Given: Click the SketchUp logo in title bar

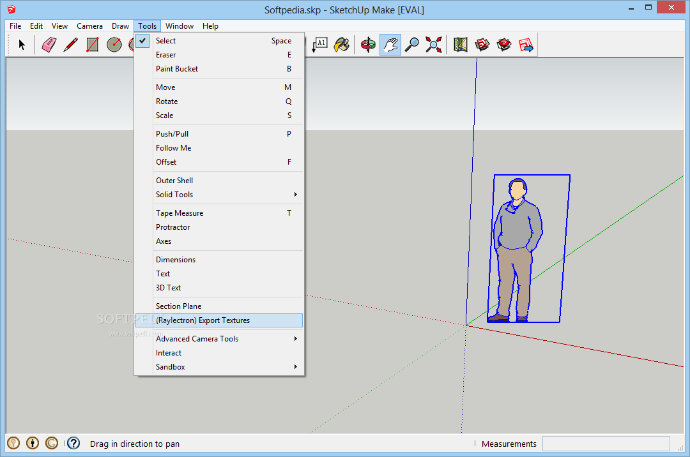Looking at the screenshot, I should (11, 9).
